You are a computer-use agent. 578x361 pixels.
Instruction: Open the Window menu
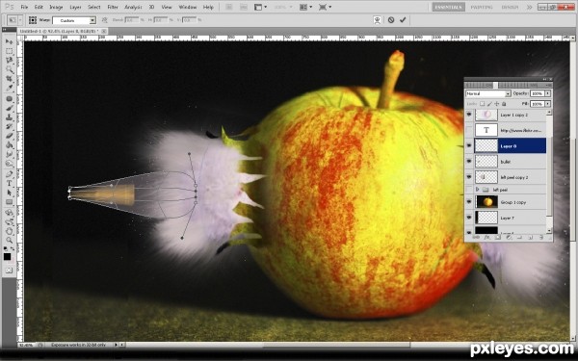tap(187, 7)
